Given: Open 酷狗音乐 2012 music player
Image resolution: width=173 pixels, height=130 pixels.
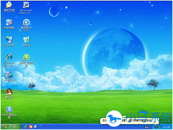Looking at the screenshot, I should click(x=26, y=25).
